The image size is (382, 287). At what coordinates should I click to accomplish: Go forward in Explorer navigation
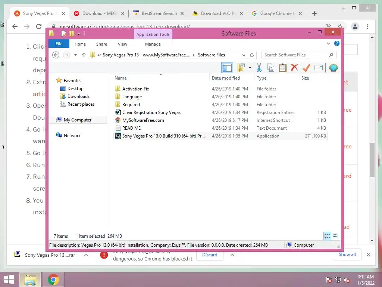click(66, 55)
